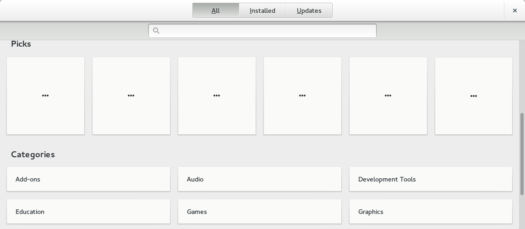Browse the Audio category

coord(259,179)
